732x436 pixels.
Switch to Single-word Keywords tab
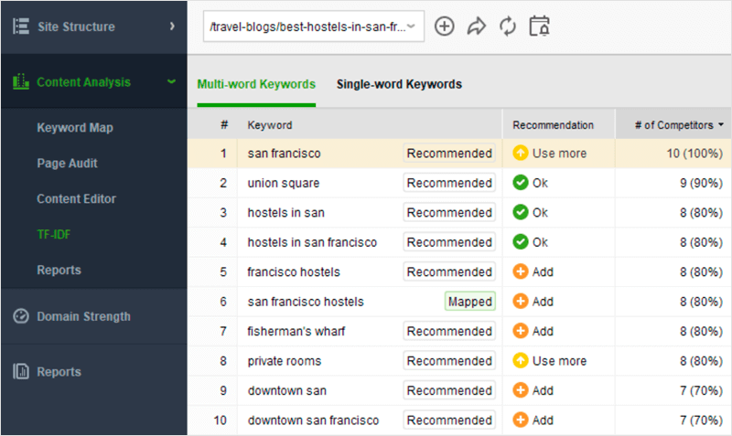(x=399, y=84)
